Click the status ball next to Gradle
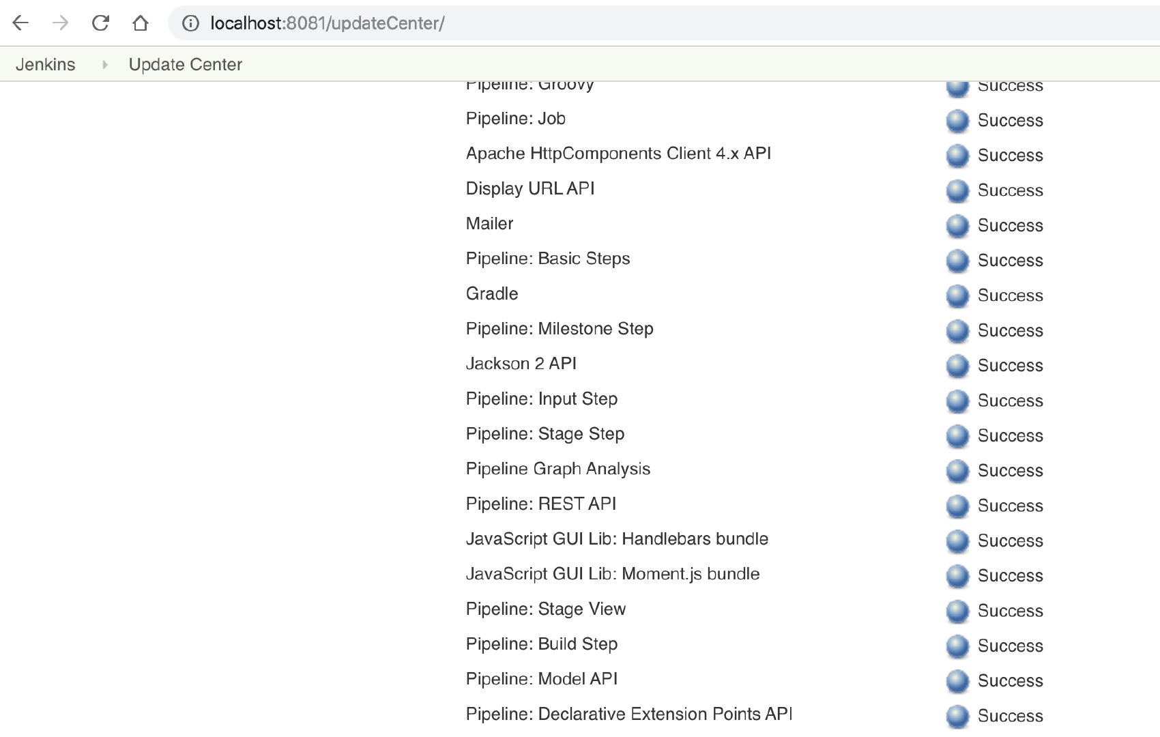 (957, 295)
